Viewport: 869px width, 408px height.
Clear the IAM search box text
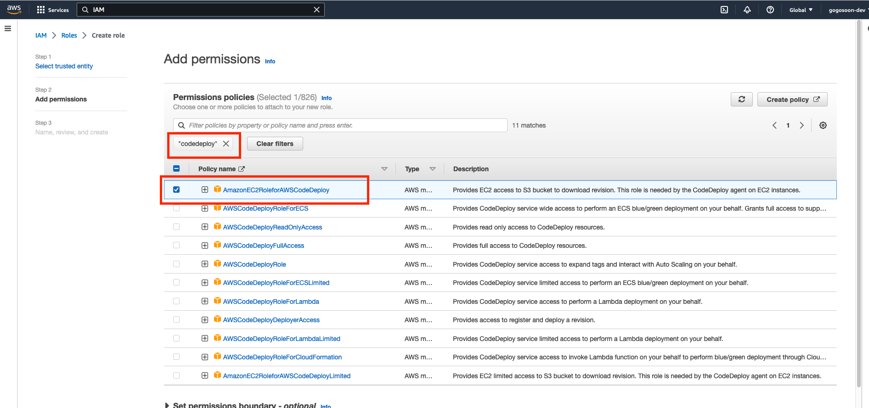click(316, 10)
